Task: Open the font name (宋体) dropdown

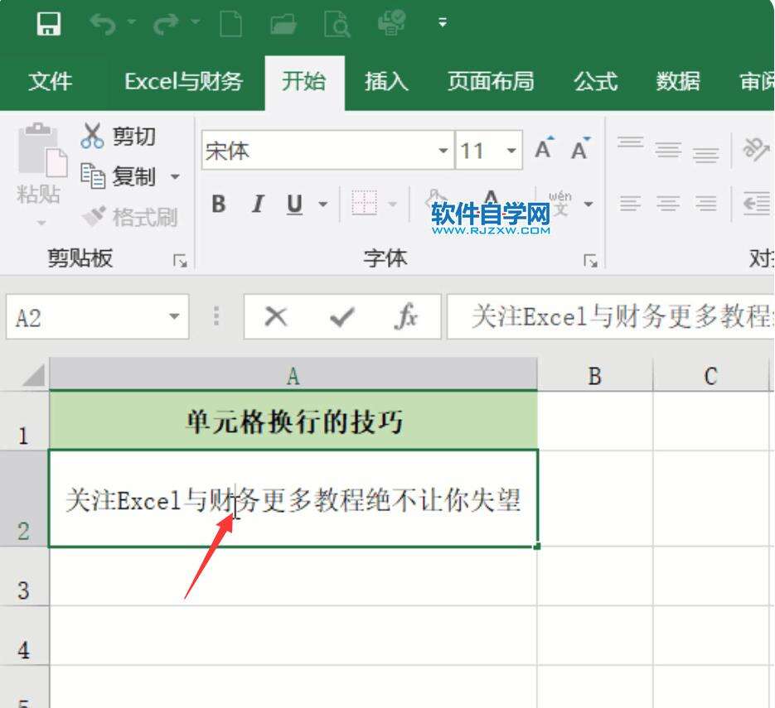Action: [x=442, y=152]
